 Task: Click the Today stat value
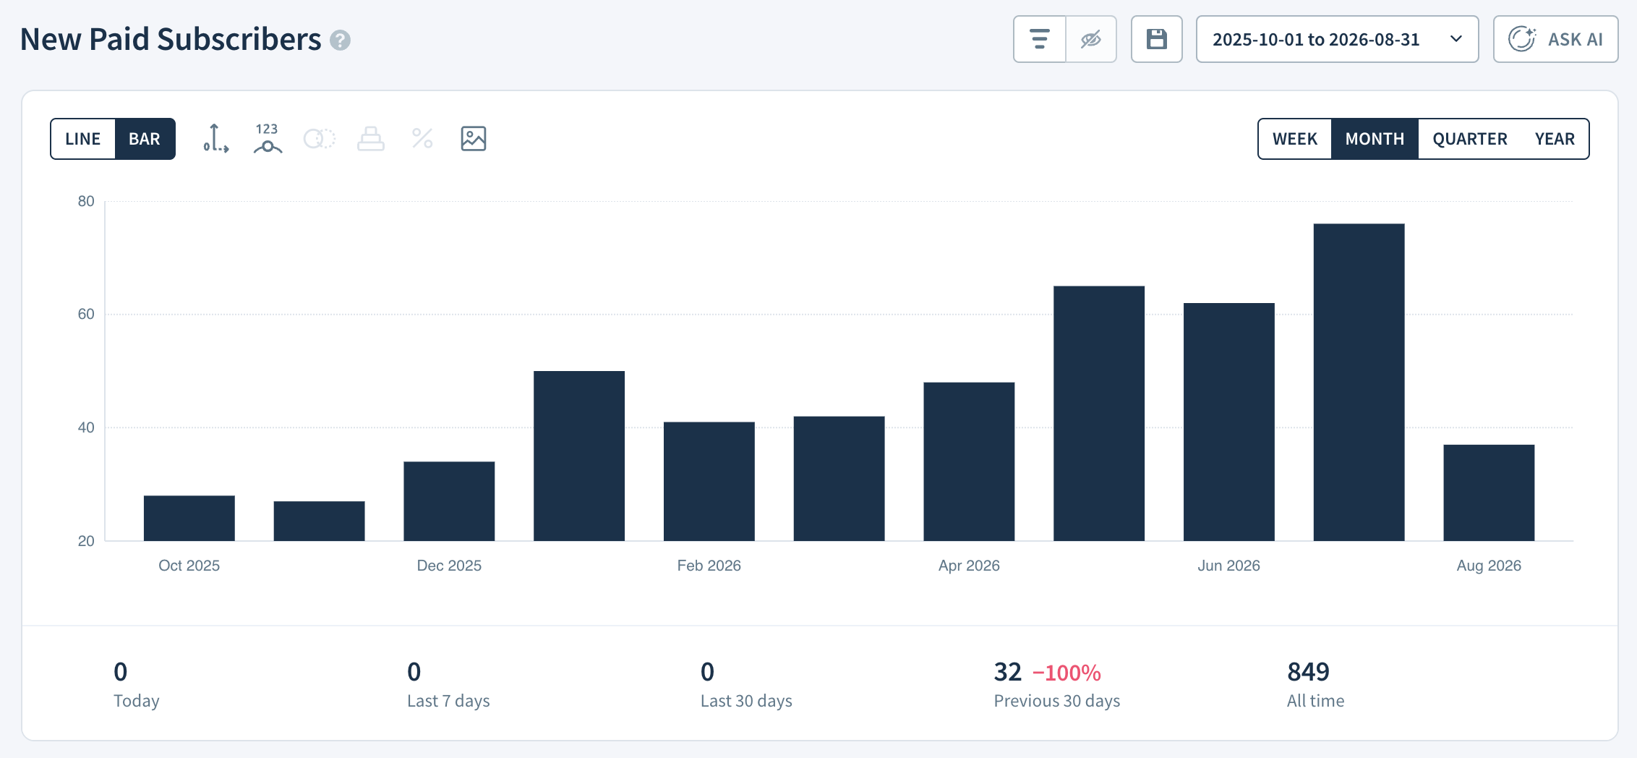121,672
